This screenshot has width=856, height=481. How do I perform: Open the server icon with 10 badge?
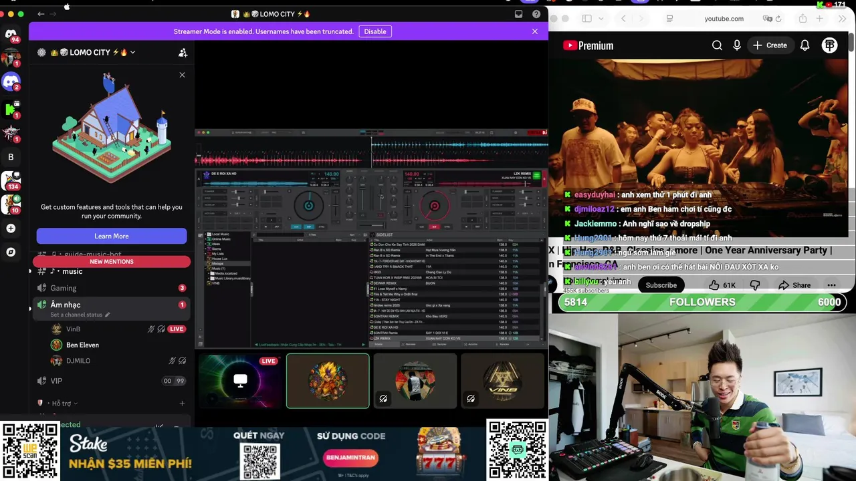pos(11,204)
